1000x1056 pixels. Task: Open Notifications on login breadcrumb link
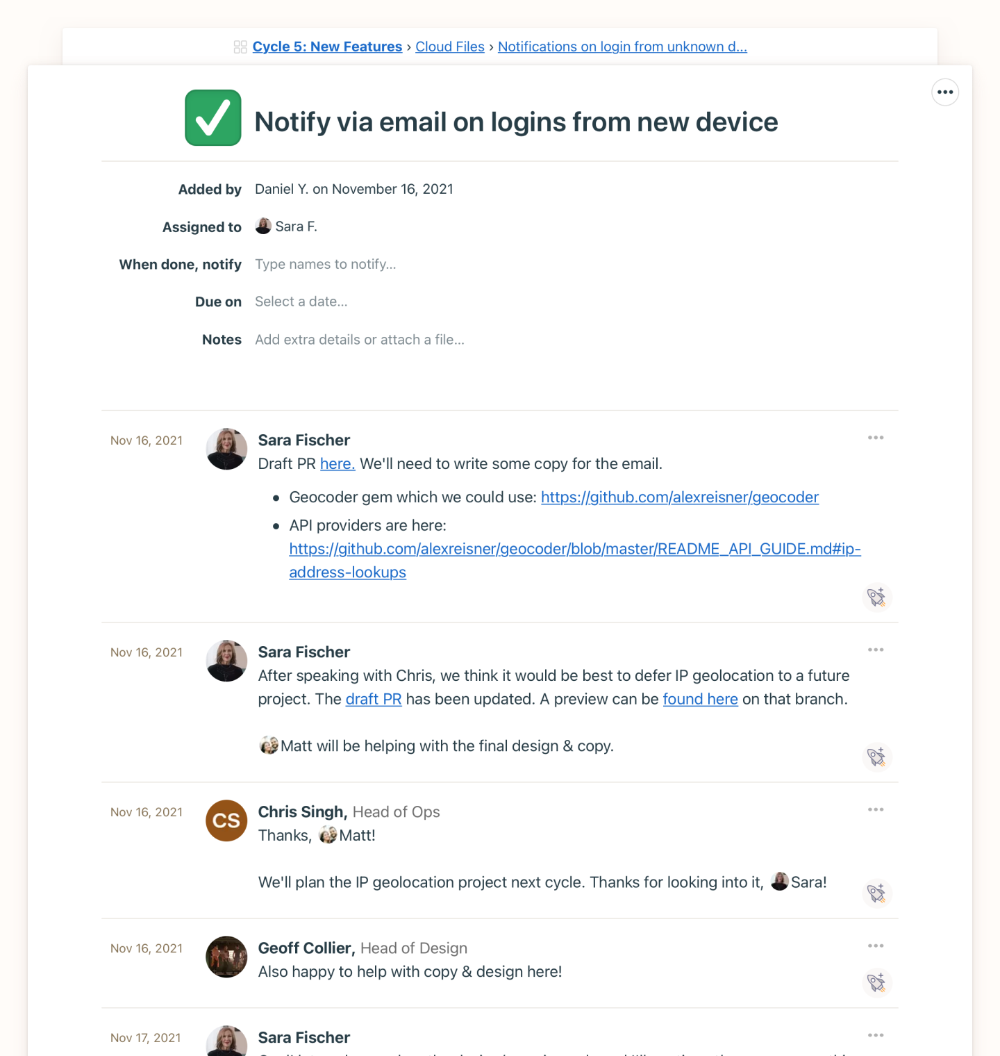point(622,47)
